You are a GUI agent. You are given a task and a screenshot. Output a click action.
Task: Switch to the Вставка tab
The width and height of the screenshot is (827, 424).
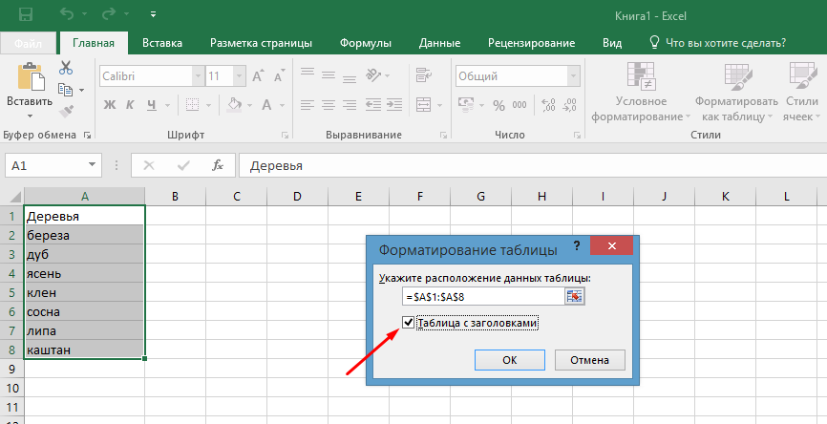(162, 43)
